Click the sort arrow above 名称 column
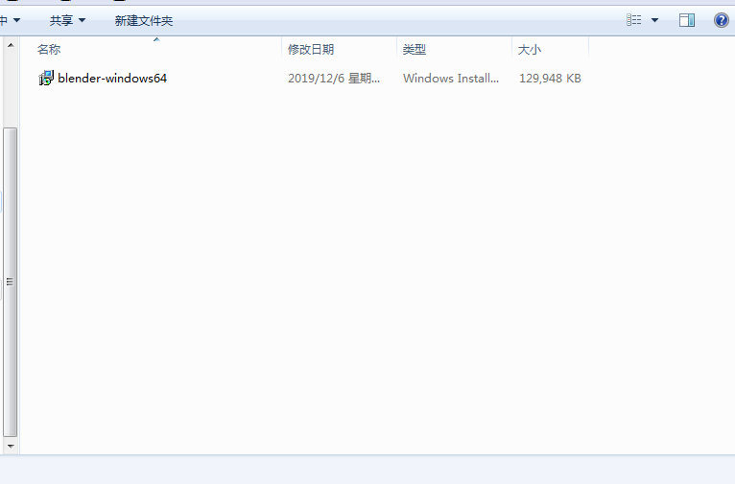Image resolution: width=735 pixels, height=484 pixels. click(156, 40)
